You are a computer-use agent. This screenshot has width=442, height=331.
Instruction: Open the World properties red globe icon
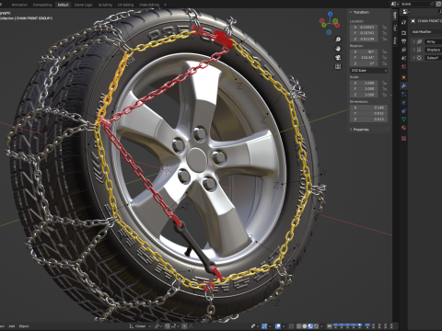pyautogui.click(x=403, y=66)
